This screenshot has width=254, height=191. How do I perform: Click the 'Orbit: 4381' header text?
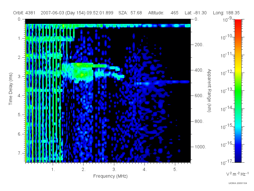pyautogui.click(x=24, y=13)
